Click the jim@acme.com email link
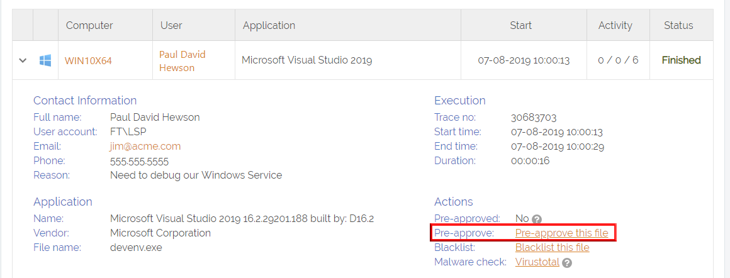Image resolution: width=730 pixels, height=278 pixels. pyautogui.click(x=145, y=146)
